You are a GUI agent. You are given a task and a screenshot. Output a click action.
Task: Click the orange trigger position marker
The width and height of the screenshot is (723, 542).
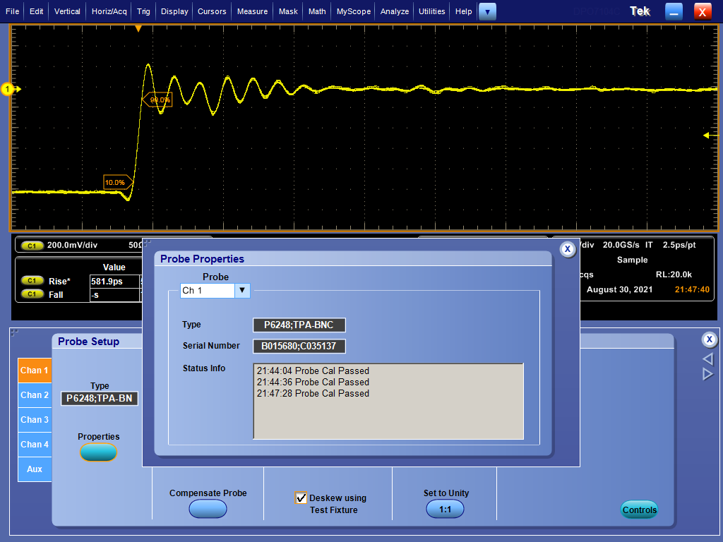pos(138,28)
